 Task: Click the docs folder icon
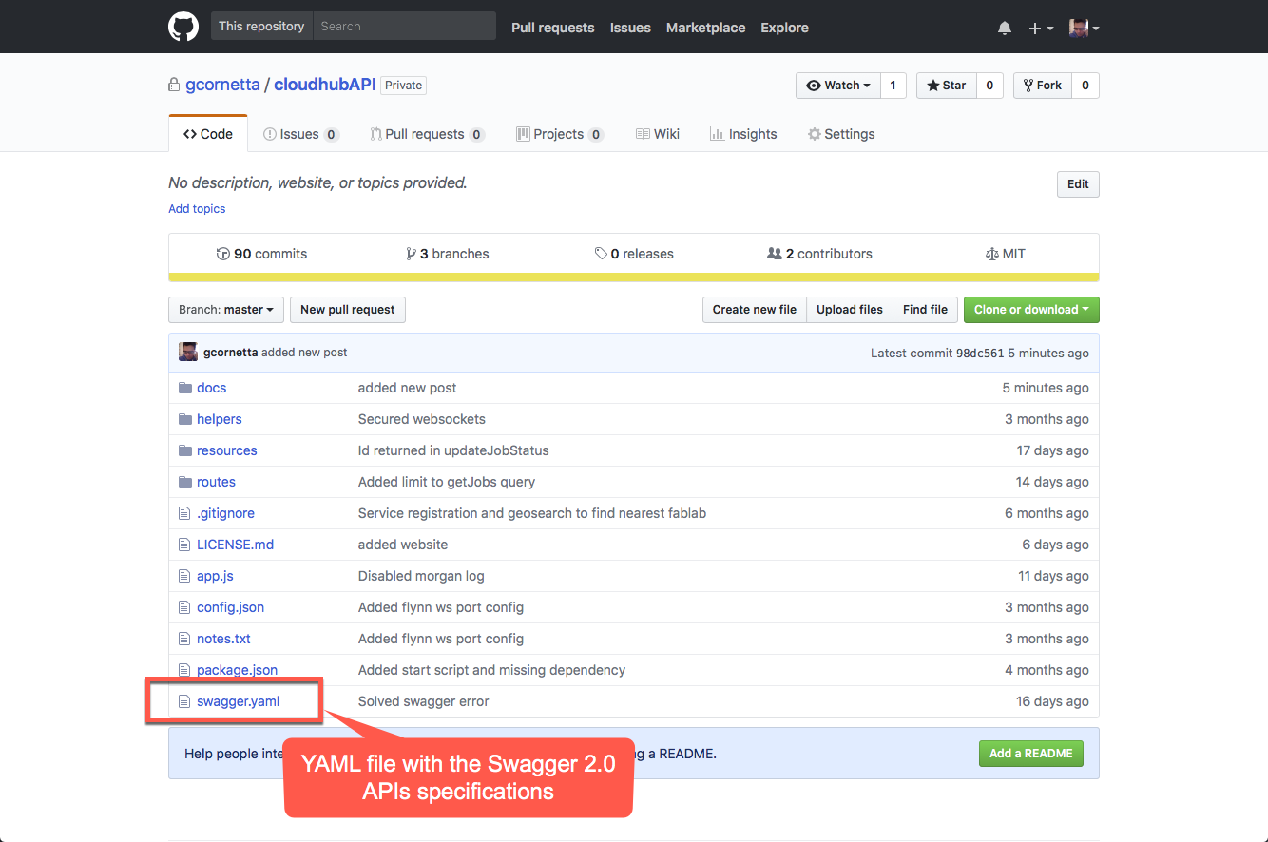185,388
